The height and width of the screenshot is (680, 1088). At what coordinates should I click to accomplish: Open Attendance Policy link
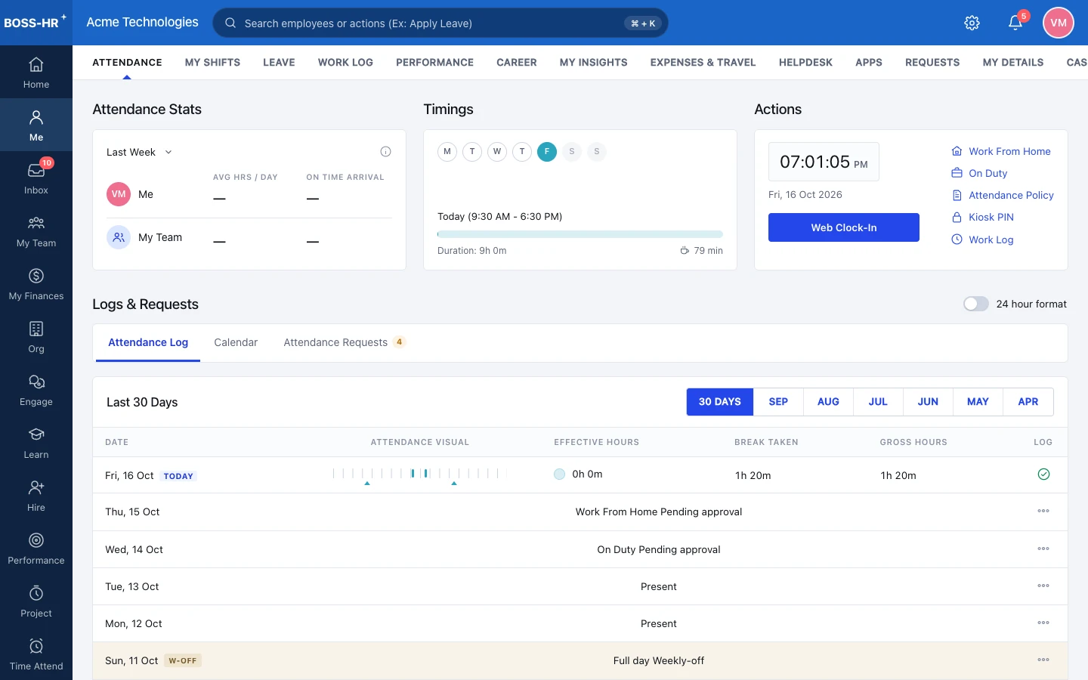coord(1003,195)
